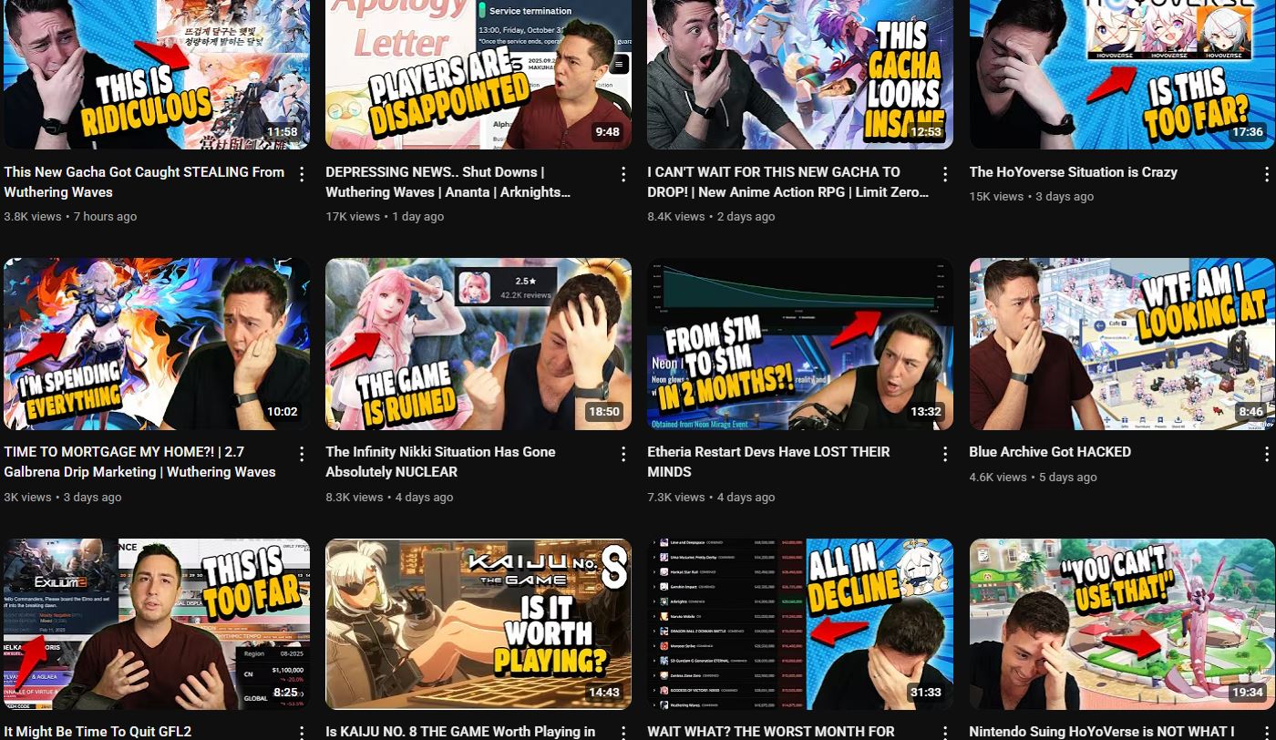Watch the 'YOU CAN'T USE THAT!' thumbnail video
1276x740 pixels.
coord(1122,624)
